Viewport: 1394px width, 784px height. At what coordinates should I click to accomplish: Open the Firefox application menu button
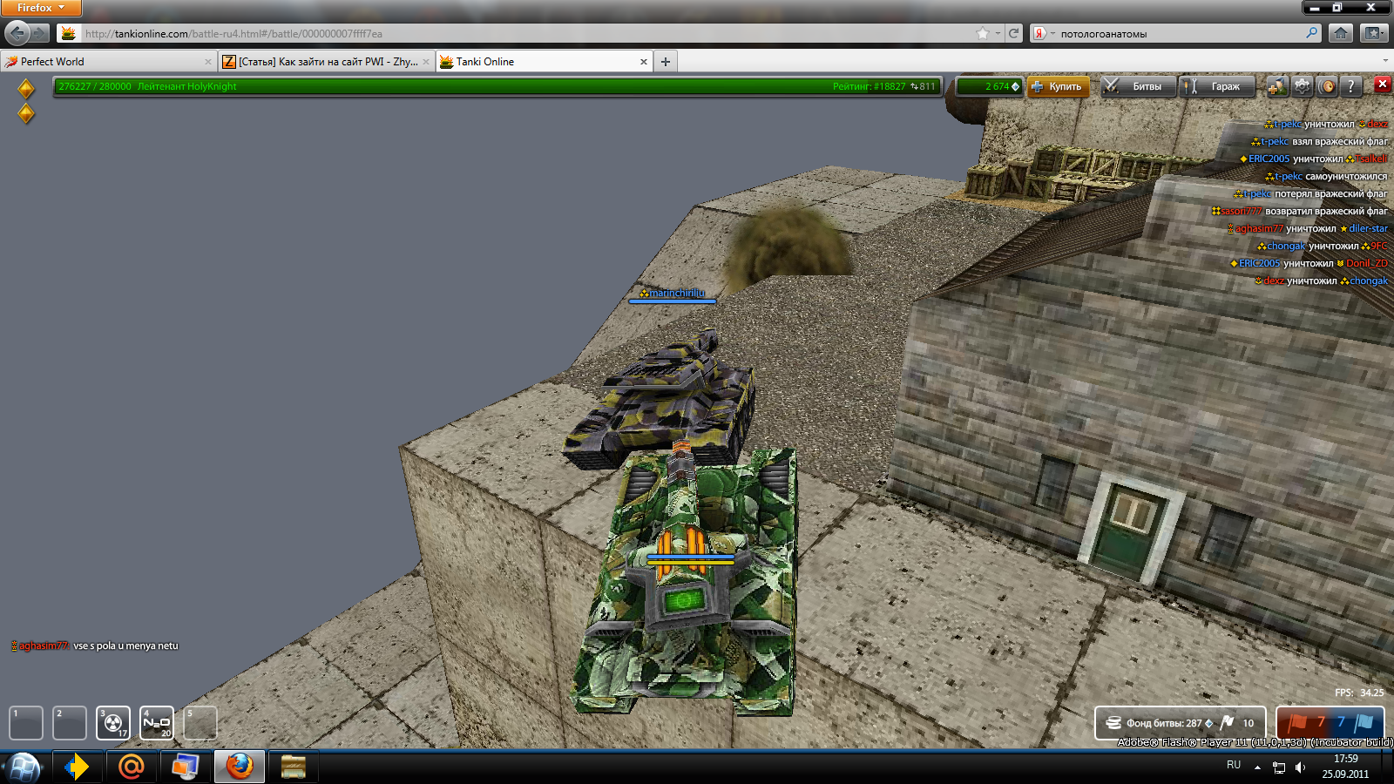[41, 8]
